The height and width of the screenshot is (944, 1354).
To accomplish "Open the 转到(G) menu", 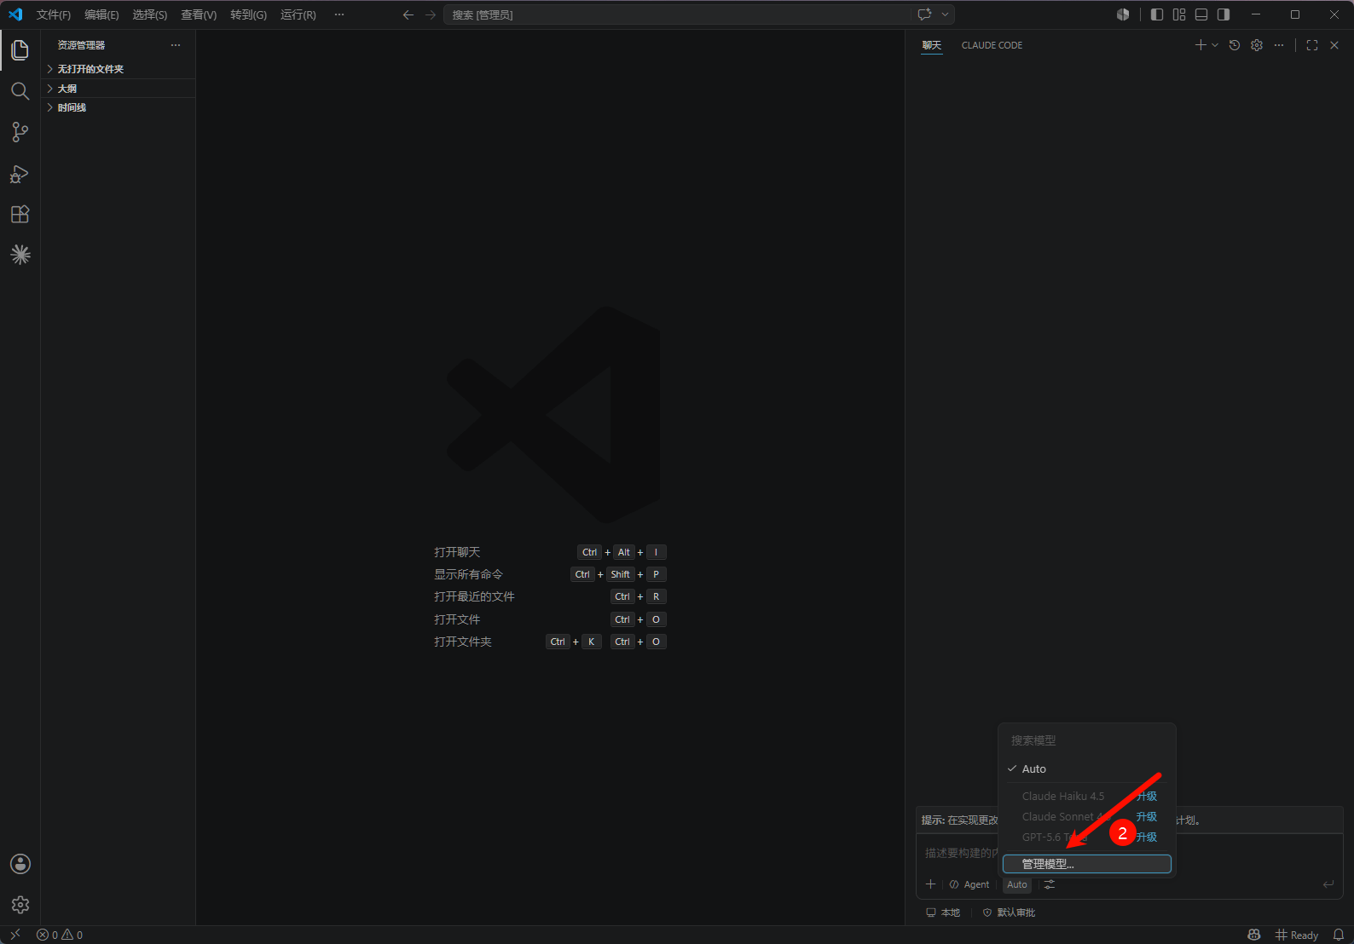I will coord(248,14).
